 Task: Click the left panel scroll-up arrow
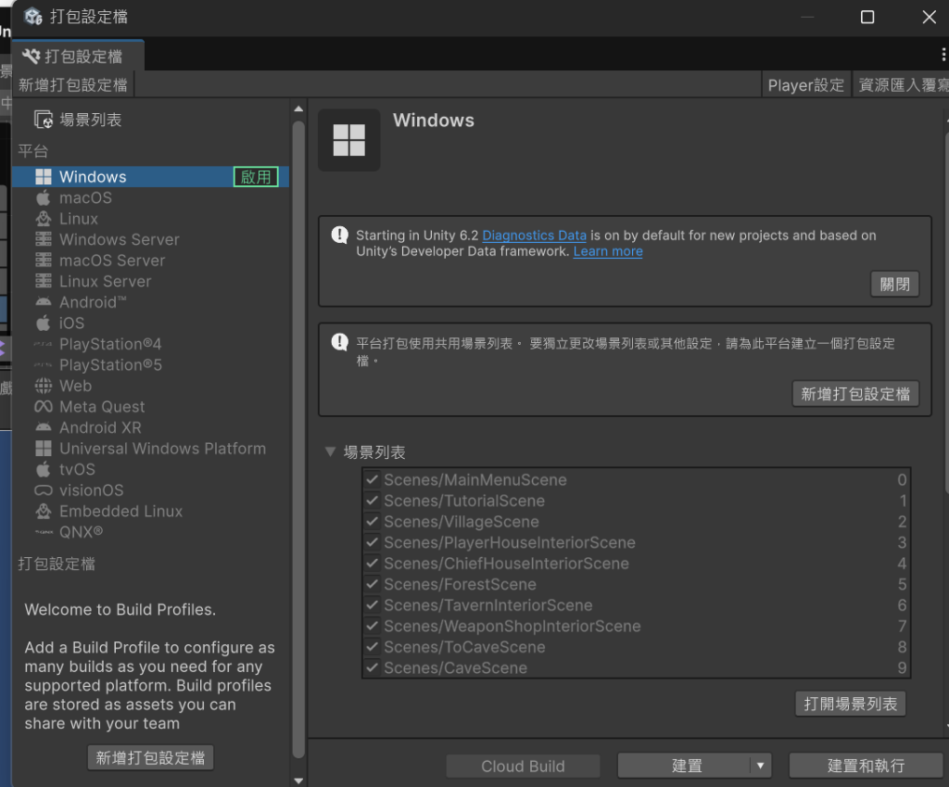click(x=298, y=109)
